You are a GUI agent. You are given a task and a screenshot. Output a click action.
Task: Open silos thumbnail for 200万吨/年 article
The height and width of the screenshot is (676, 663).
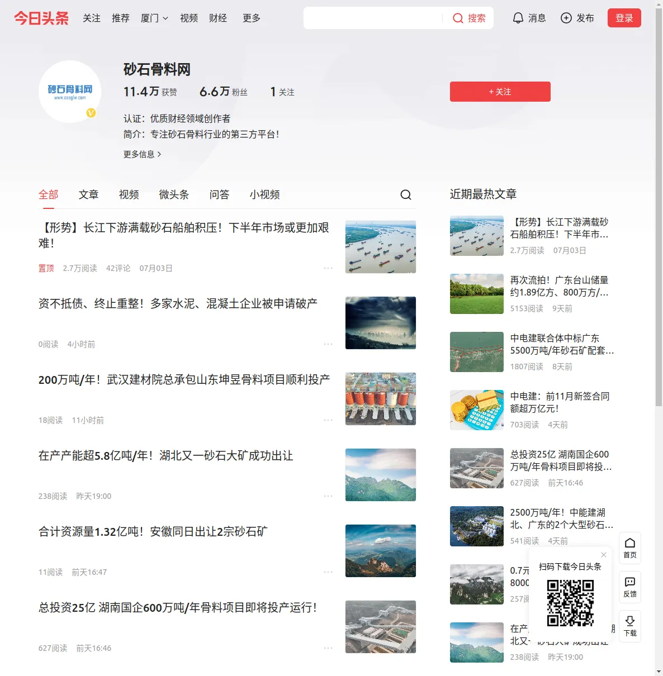[x=381, y=399]
